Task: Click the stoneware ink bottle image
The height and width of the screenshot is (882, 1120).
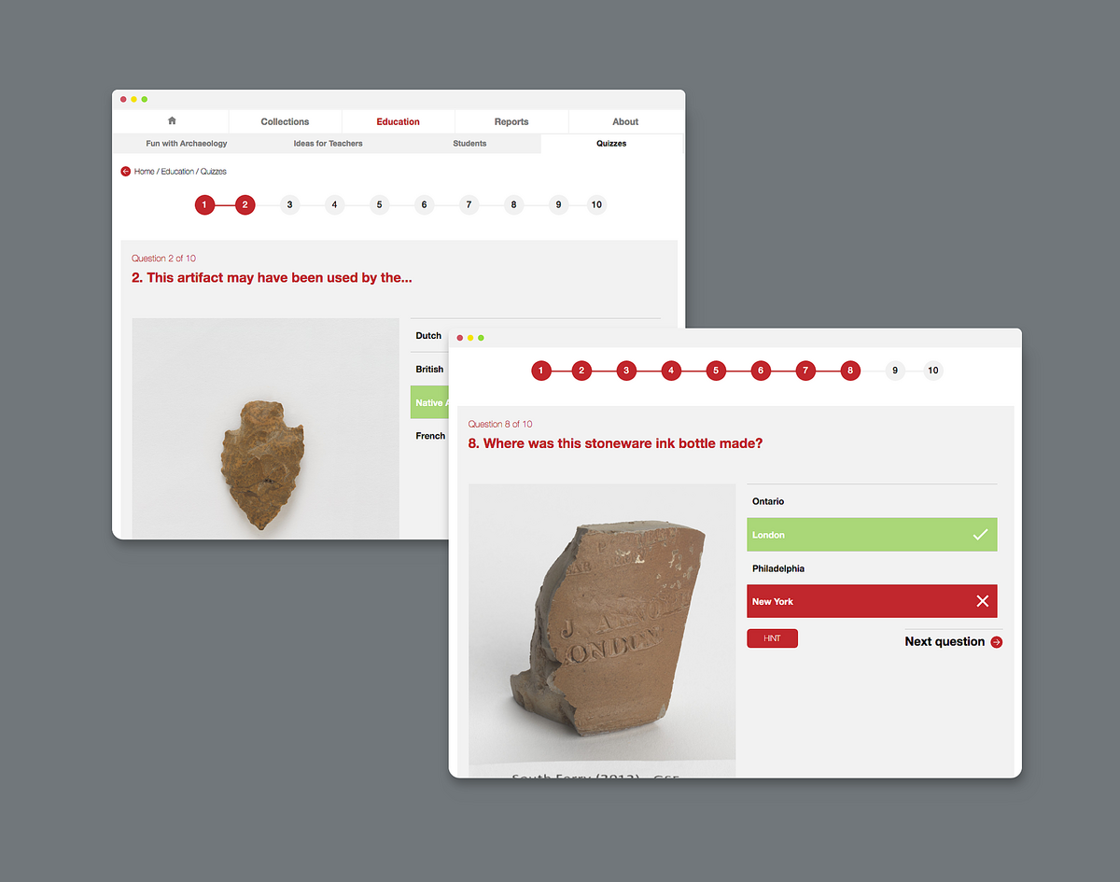Action: tap(602, 625)
